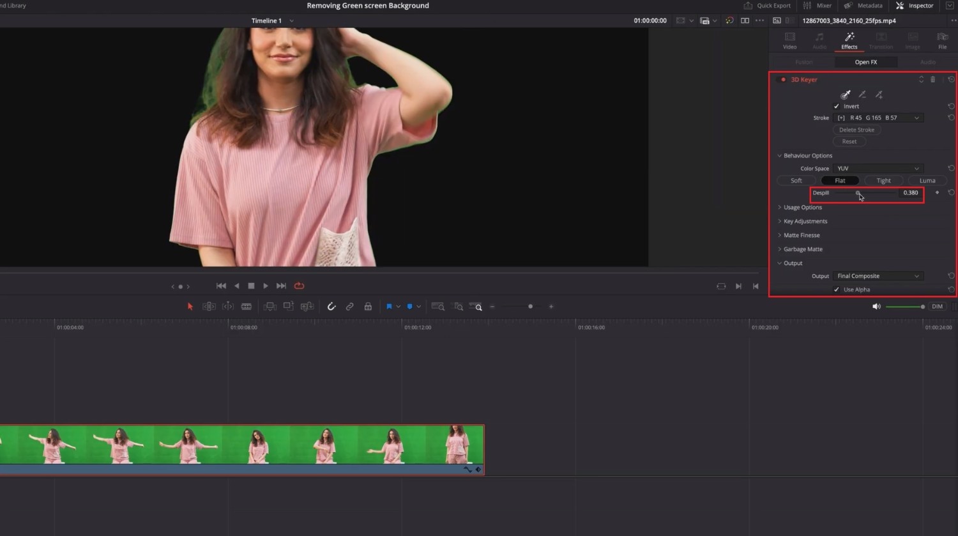Click the Despill slider handle
Screen dimensions: 958x536
(858, 193)
